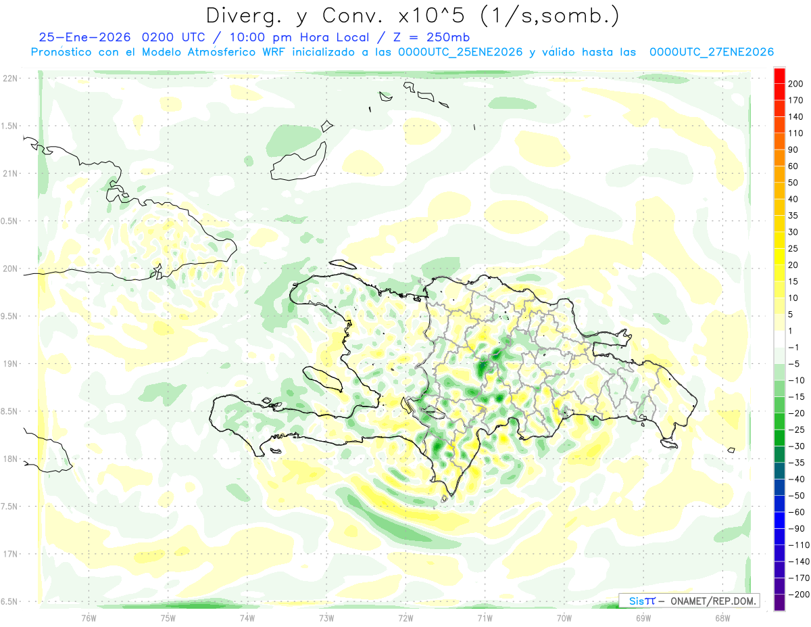Screen dimensions: 811x627
Task: Click the '8.5N' latitude label
Action: (x=10, y=411)
